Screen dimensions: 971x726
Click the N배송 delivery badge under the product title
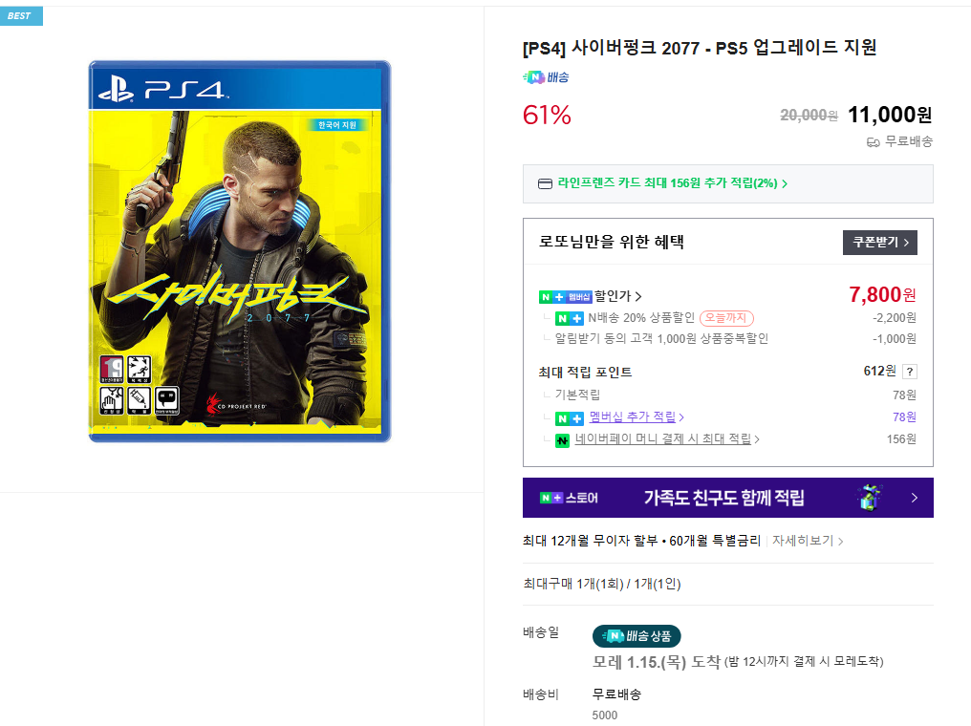[x=547, y=76]
